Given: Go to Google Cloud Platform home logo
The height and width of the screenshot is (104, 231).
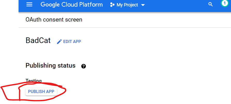Looking at the screenshot, I should click(x=72, y=5).
